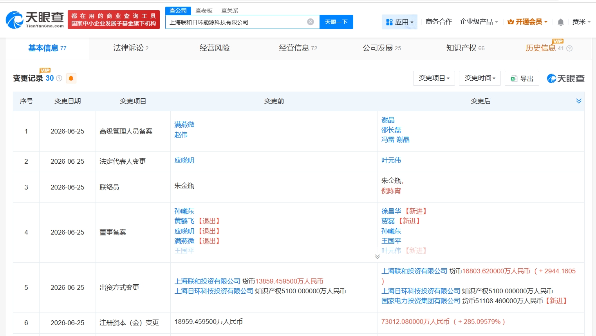Select the 查老板 search mode

[x=204, y=11]
